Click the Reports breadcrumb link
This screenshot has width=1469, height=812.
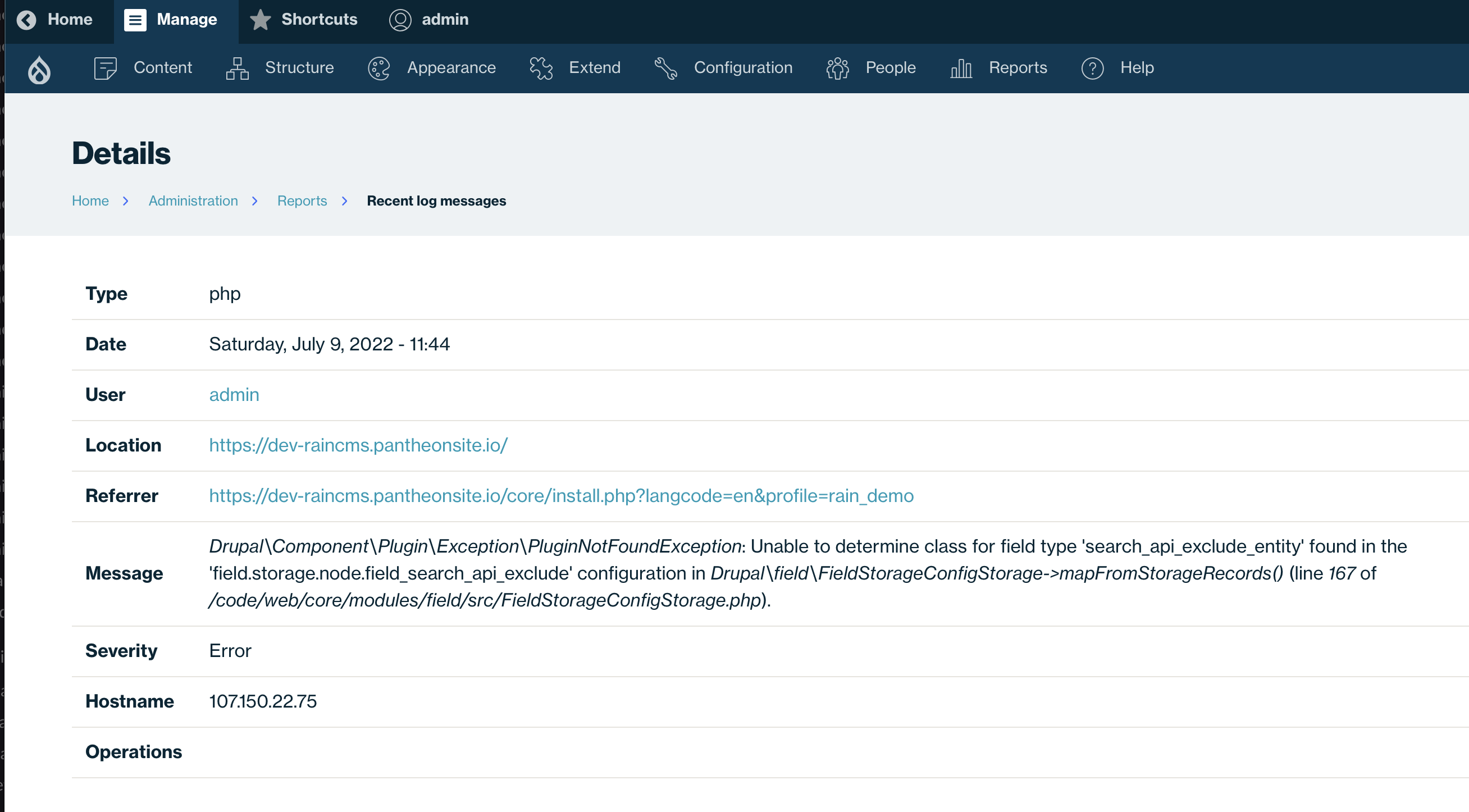(x=302, y=200)
